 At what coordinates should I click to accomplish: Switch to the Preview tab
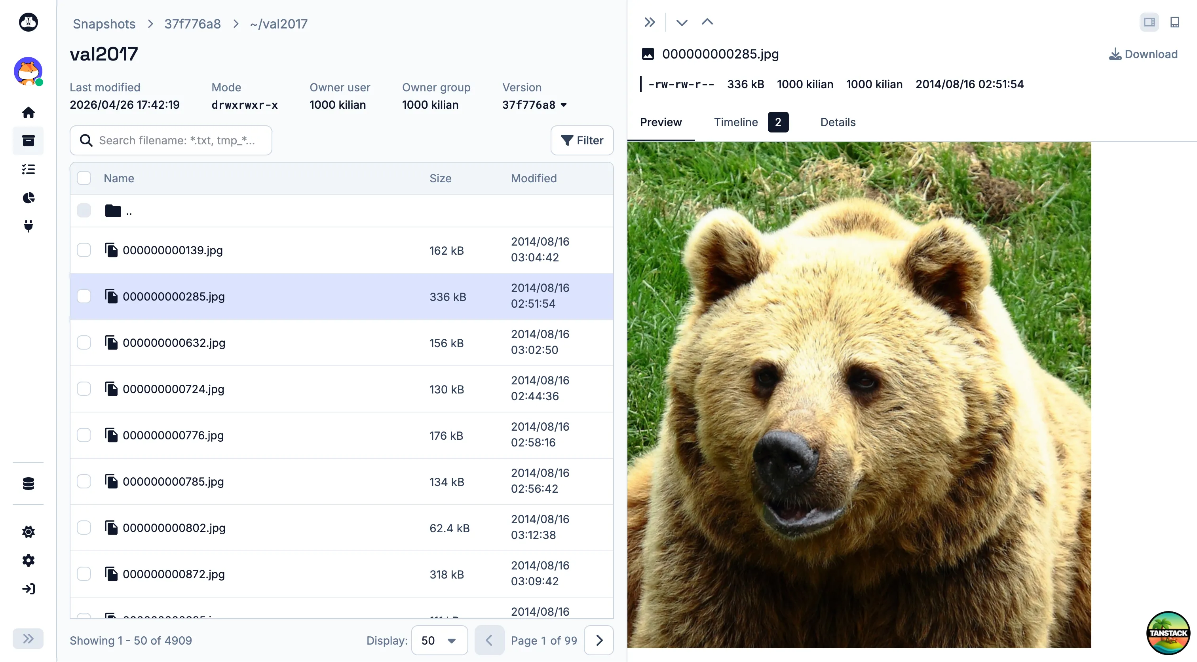click(661, 122)
